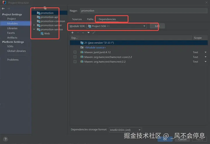Tick export checkbox for hamcrest-core:2.2

[75, 57]
